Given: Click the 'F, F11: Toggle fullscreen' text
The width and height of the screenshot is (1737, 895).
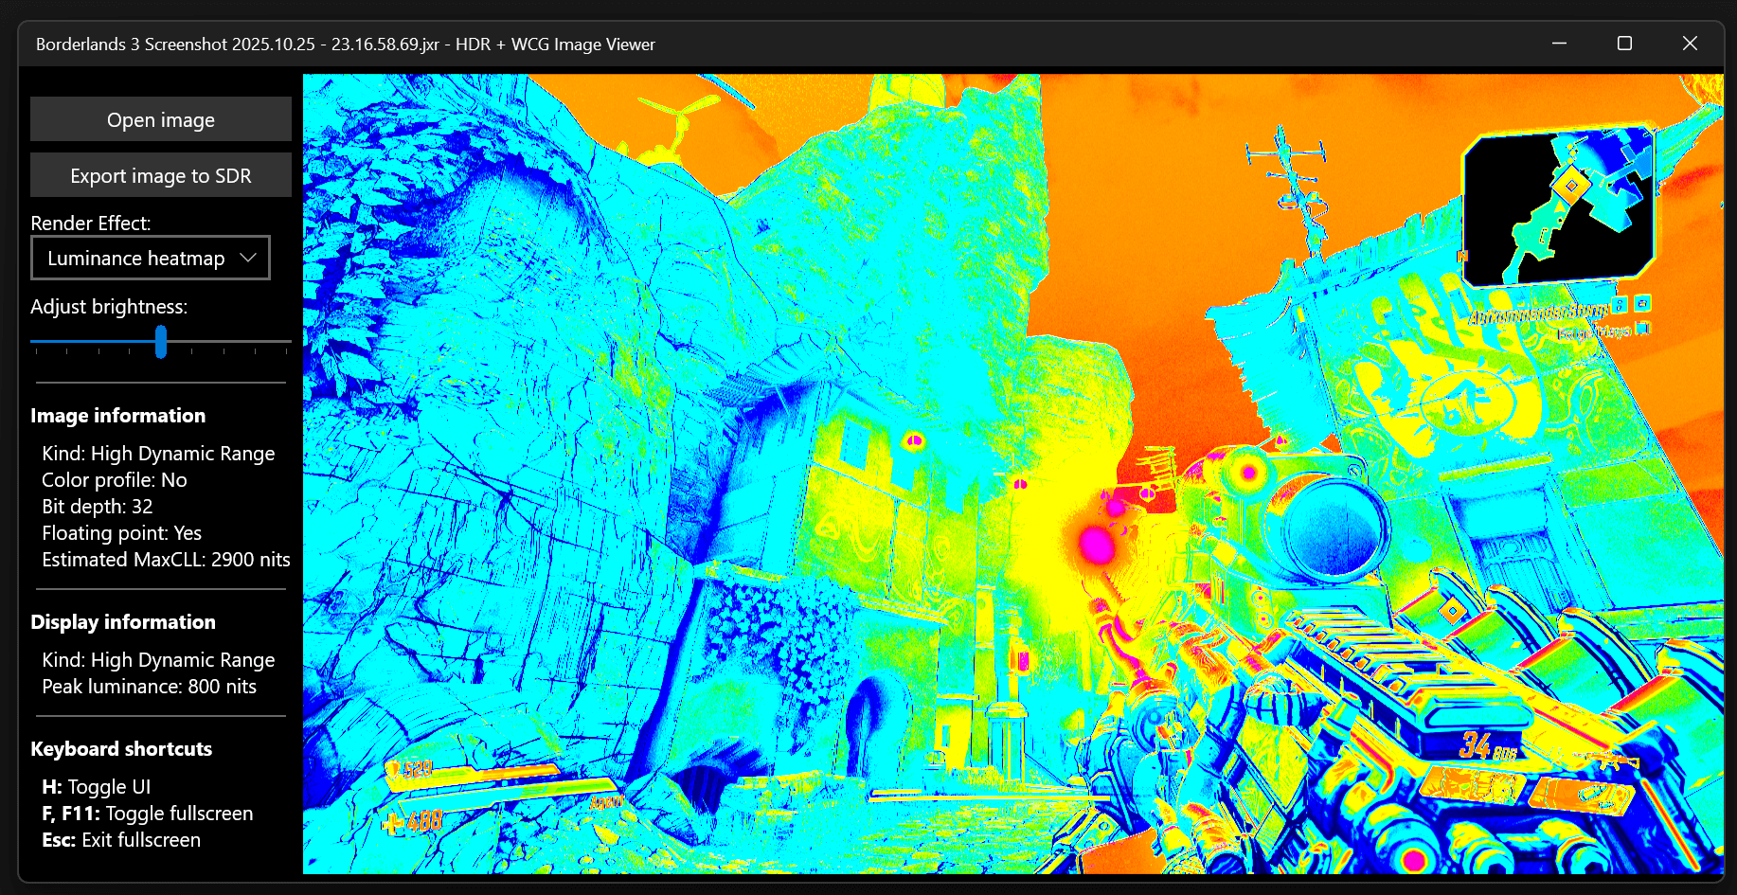Looking at the screenshot, I should click(147, 814).
